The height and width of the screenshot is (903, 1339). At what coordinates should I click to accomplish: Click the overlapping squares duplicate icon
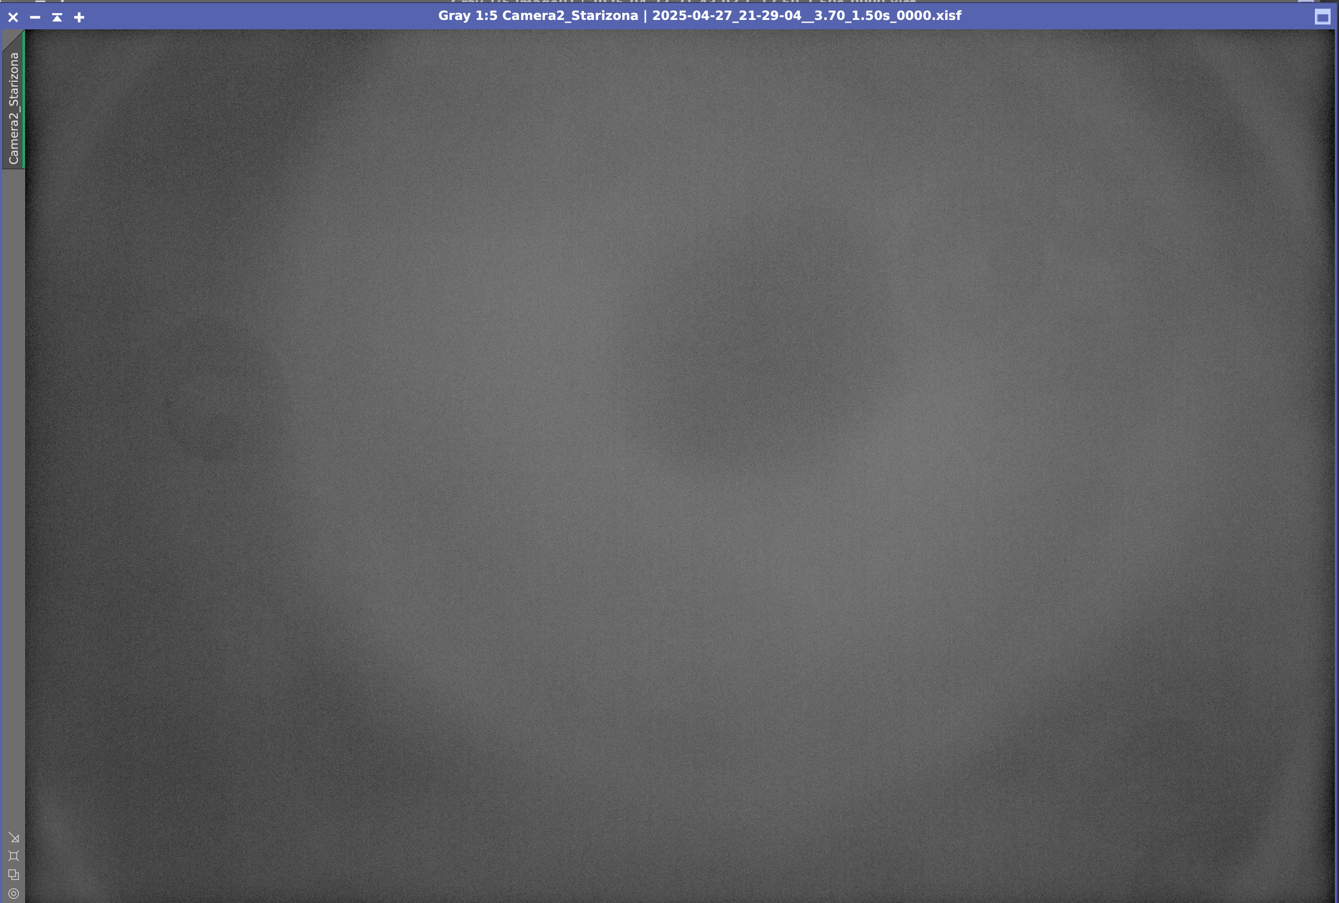click(x=14, y=875)
